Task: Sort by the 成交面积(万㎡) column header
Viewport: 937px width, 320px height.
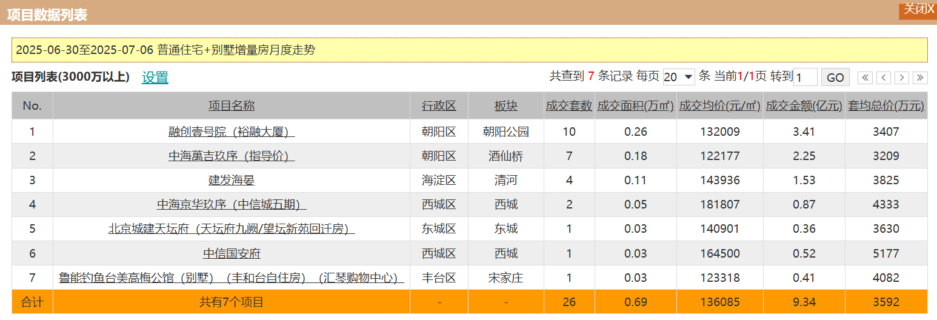Action: (x=636, y=105)
